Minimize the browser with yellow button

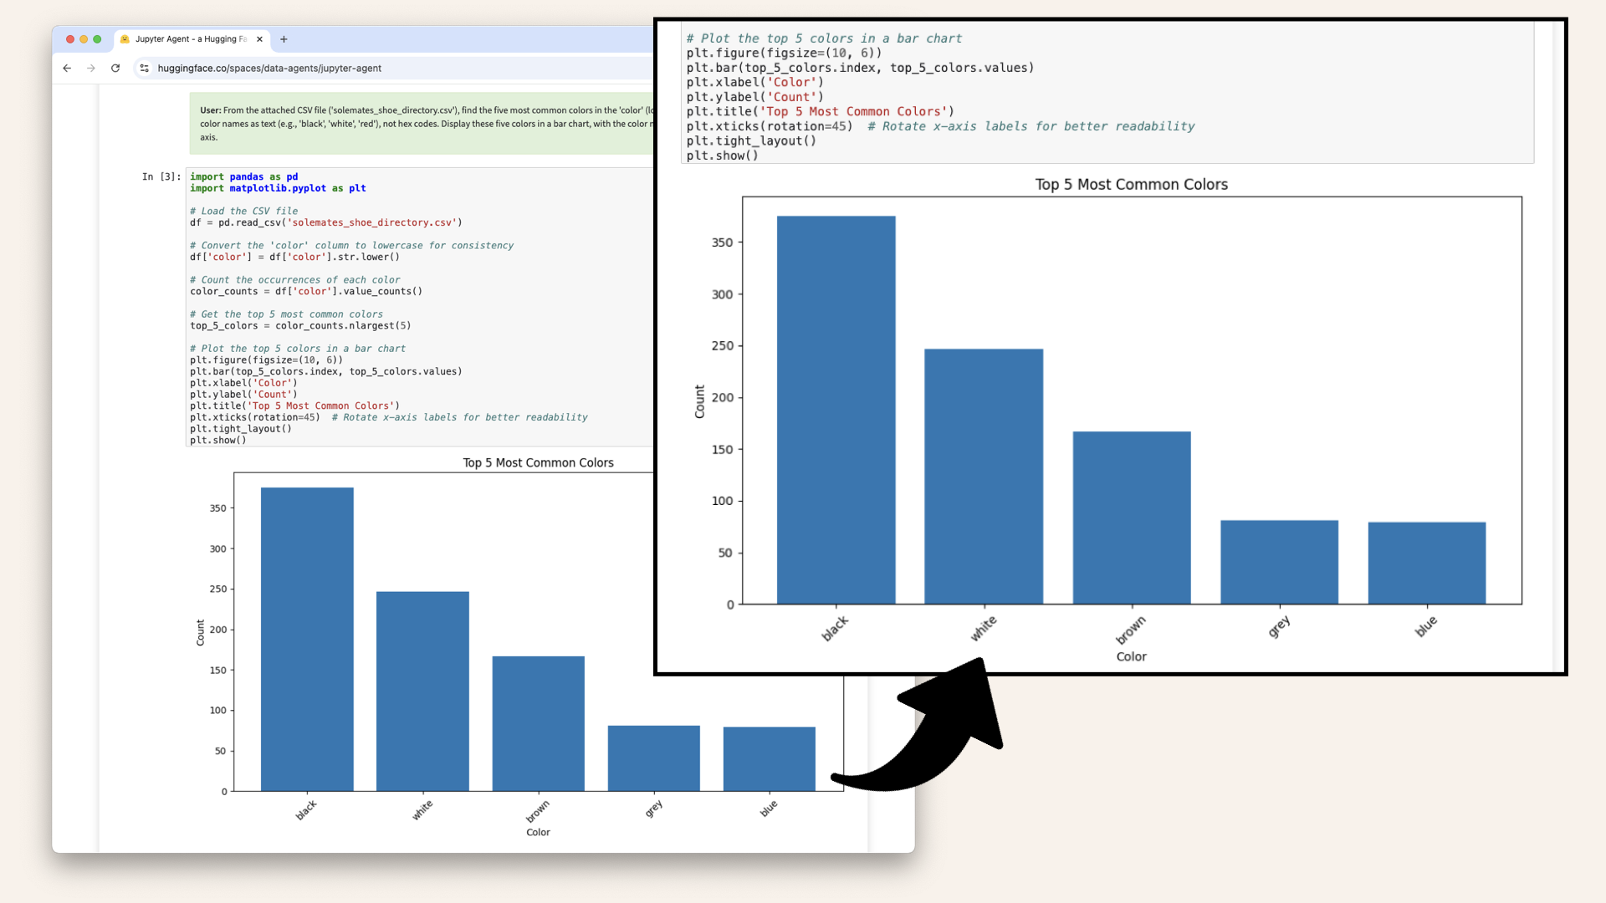[84, 39]
